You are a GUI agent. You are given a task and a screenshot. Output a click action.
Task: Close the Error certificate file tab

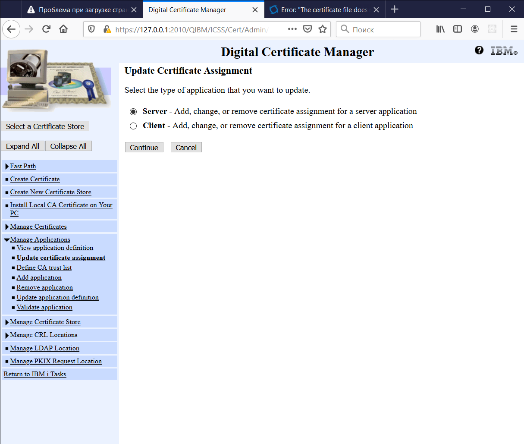click(377, 9)
